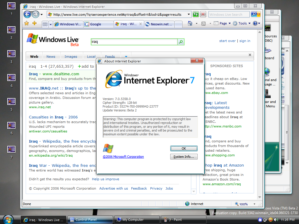The image size is (299, 224).
Task: Click the sign in link
Action: tap(245, 41)
